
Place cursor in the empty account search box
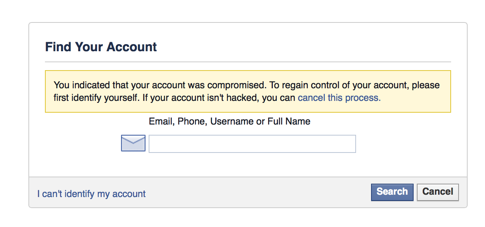click(252, 144)
